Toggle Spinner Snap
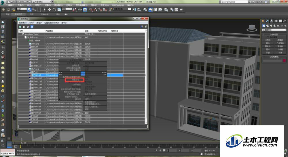This screenshot has width=288, height=157. tap(105, 9)
